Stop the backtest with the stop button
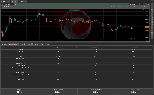 click(x=145, y=4)
